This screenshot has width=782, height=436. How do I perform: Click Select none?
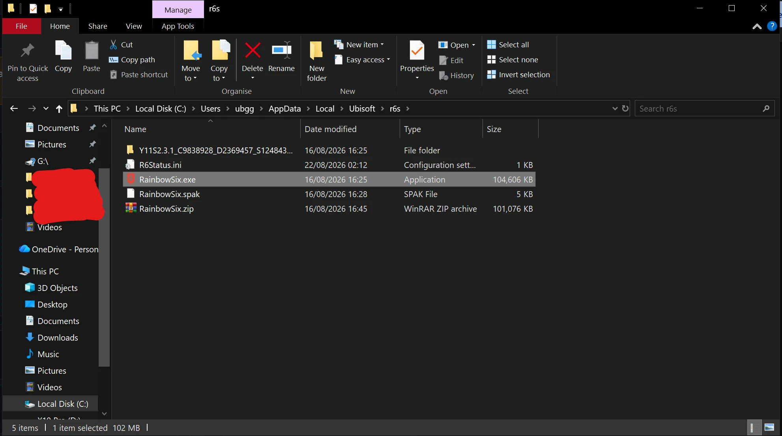click(513, 60)
